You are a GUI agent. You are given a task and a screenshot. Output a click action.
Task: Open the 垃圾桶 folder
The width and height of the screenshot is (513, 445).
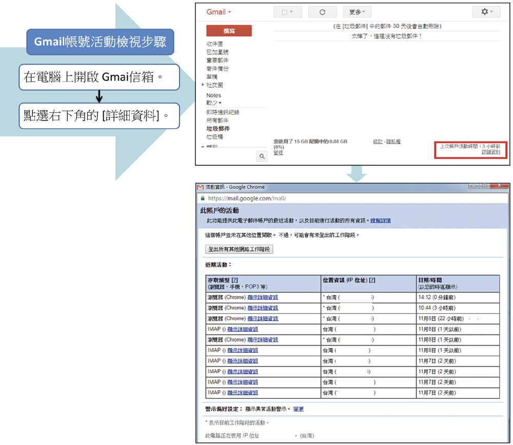(214, 137)
